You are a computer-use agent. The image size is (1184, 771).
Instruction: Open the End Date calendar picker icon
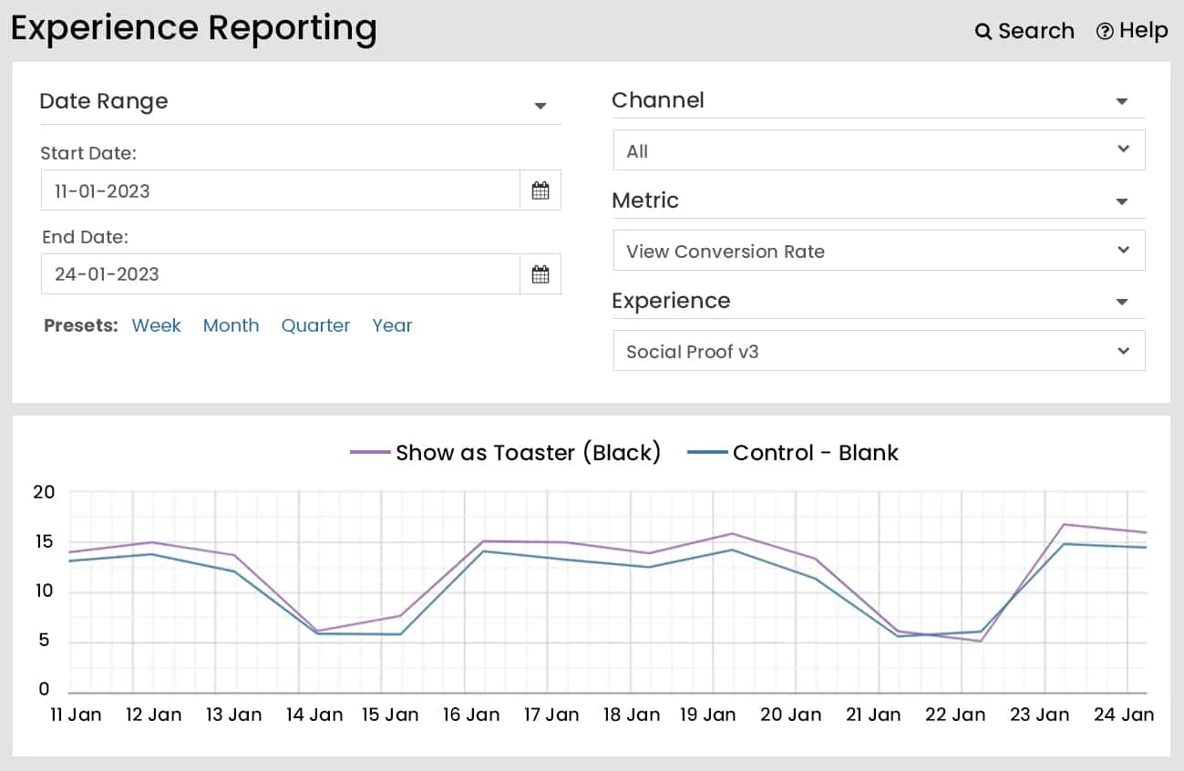pos(541,274)
